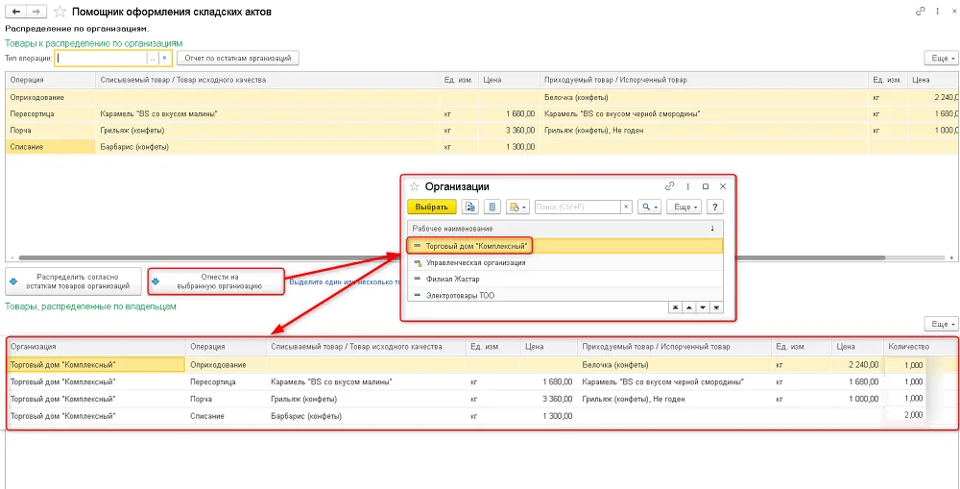Viewport: 960px width, 489px height.
Task: Clear the Тип операции field
Action: pyautogui.click(x=164, y=59)
